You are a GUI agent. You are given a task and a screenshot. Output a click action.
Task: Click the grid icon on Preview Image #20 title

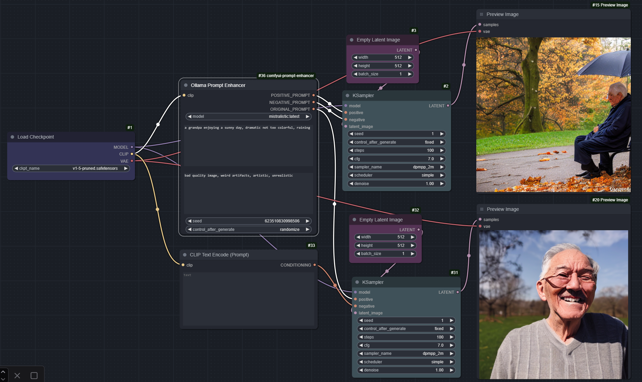coord(482,209)
